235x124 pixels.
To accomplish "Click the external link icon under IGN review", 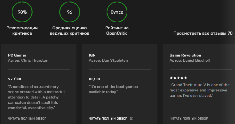I will coord(131,119).
